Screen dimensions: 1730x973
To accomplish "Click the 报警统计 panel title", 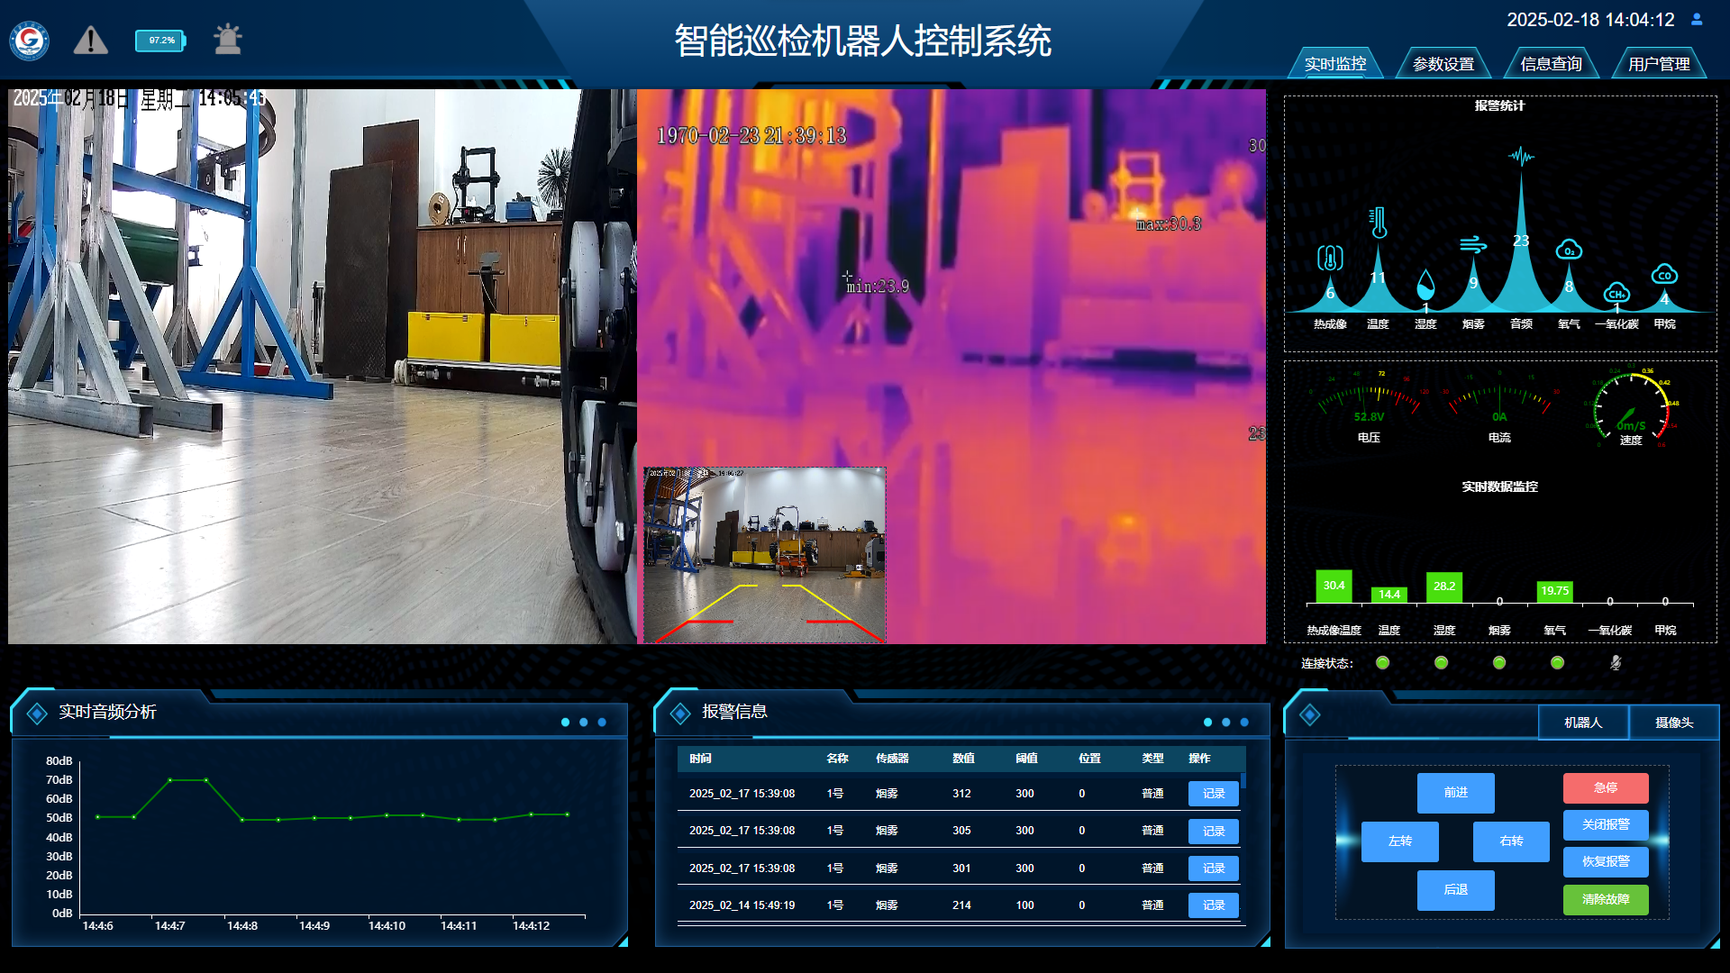I will (x=1499, y=105).
